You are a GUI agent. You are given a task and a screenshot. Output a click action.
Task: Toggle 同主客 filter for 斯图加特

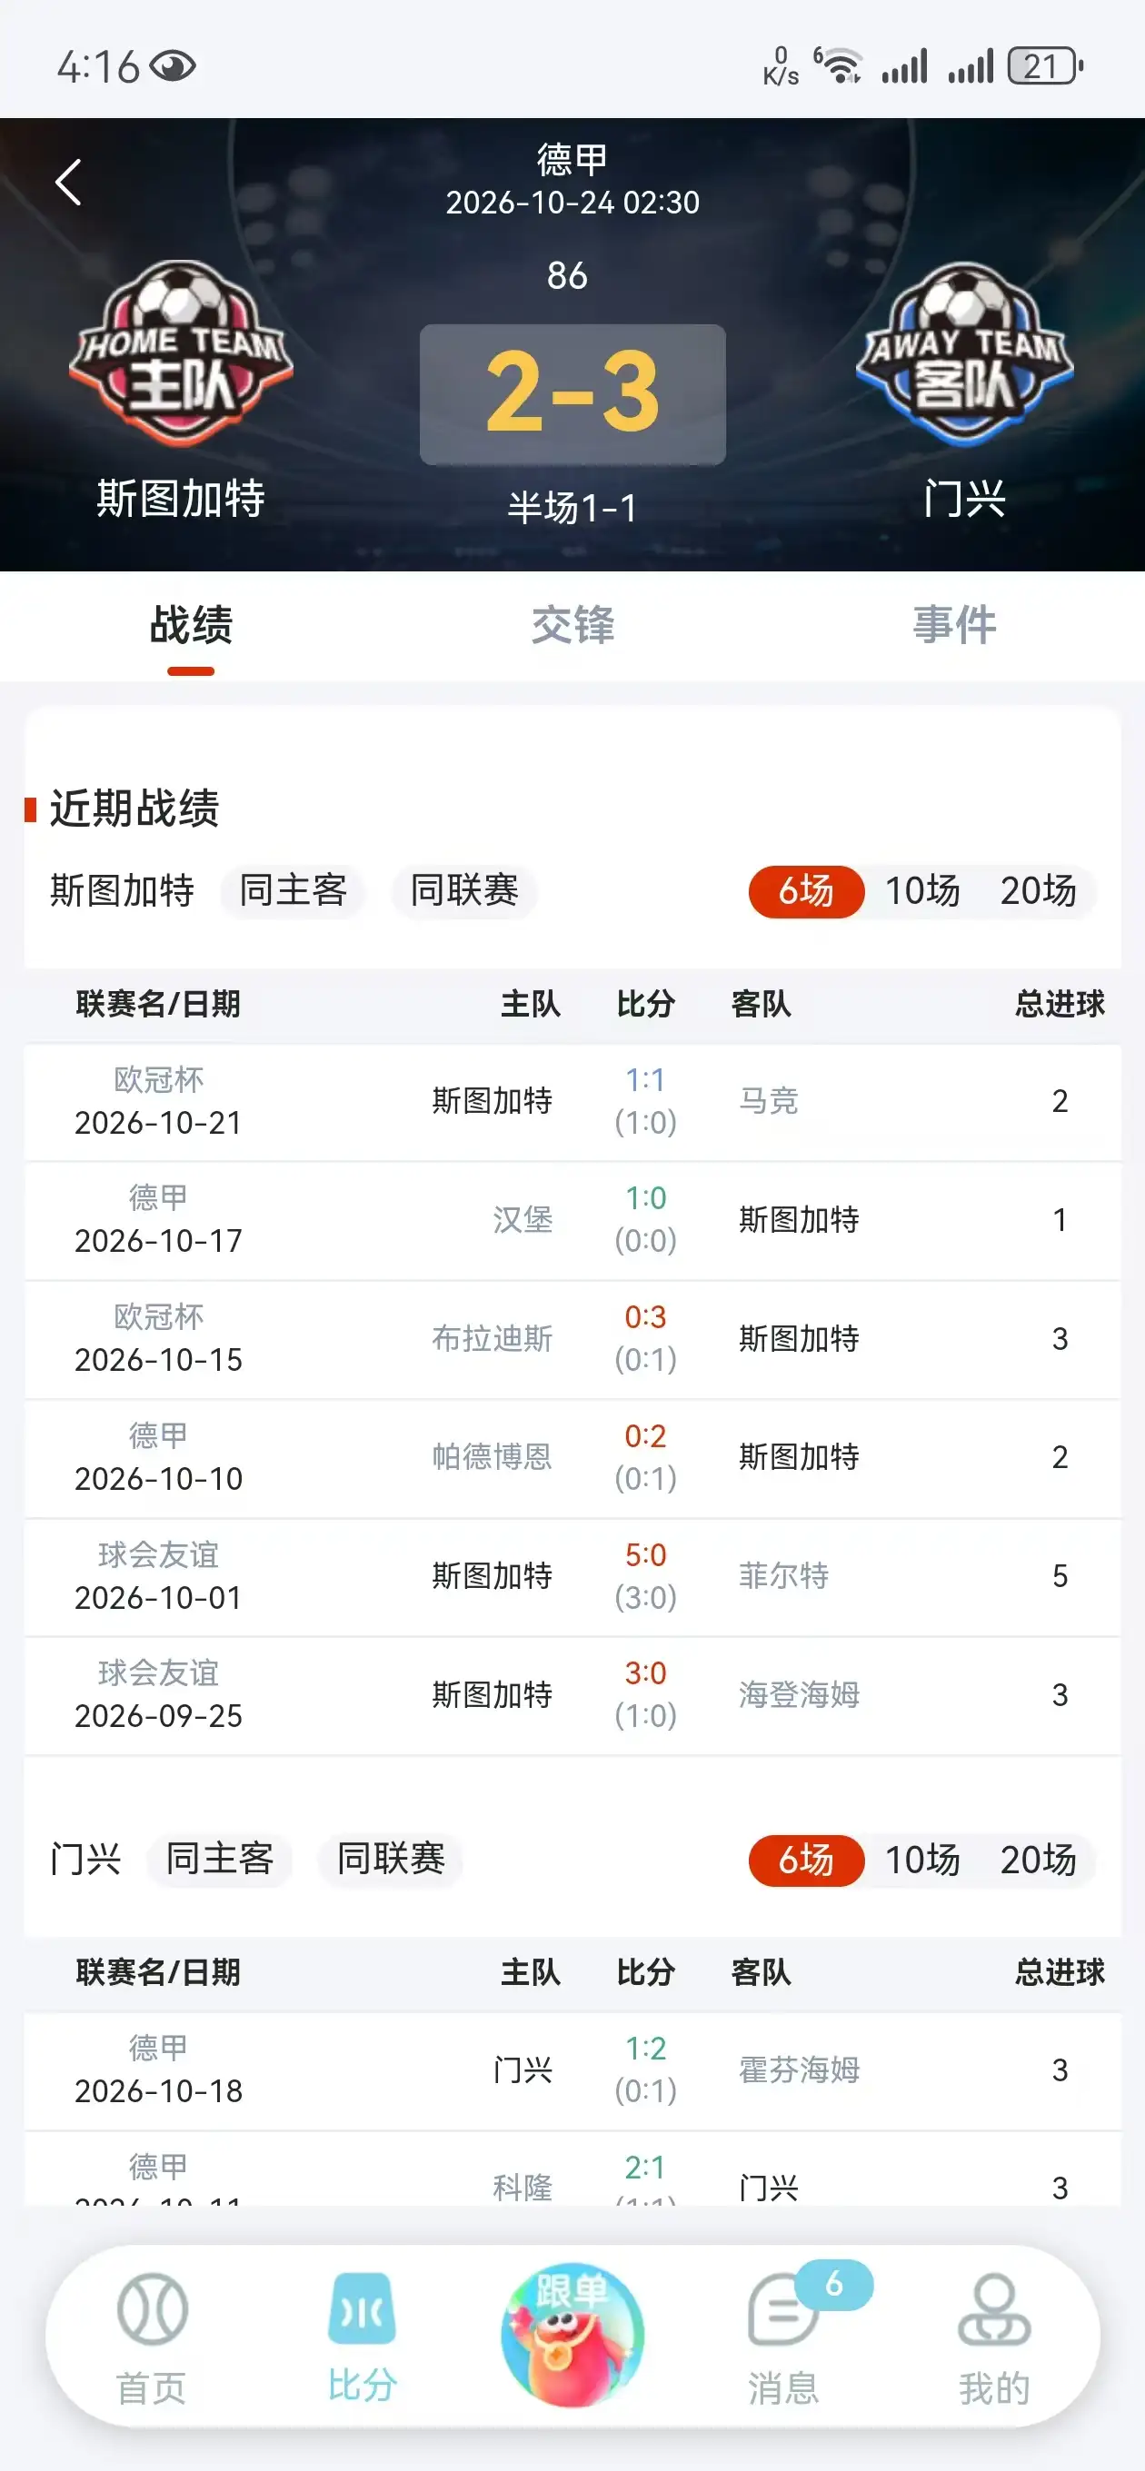pos(293,891)
